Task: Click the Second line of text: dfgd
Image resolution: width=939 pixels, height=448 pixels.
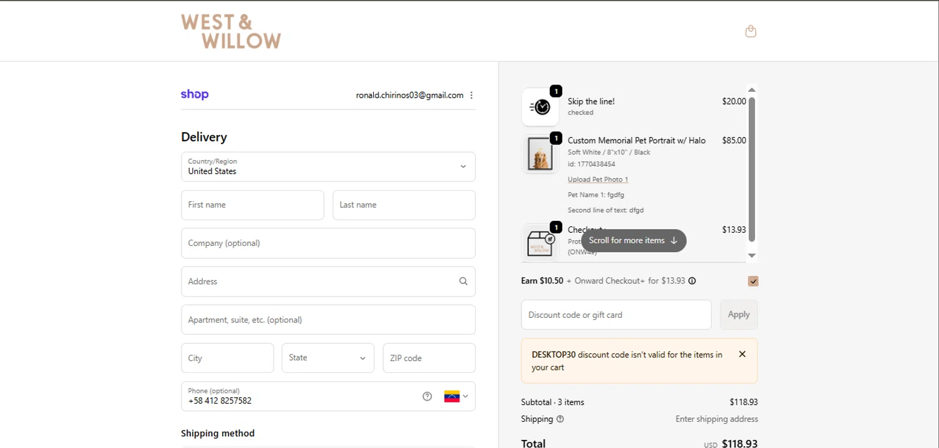Action: (x=605, y=210)
